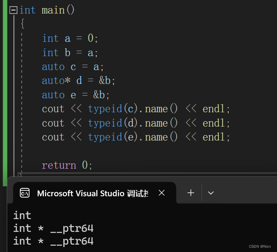Click the line 'auto c = a;'
277x252 pixels.
tap(73, 67)
